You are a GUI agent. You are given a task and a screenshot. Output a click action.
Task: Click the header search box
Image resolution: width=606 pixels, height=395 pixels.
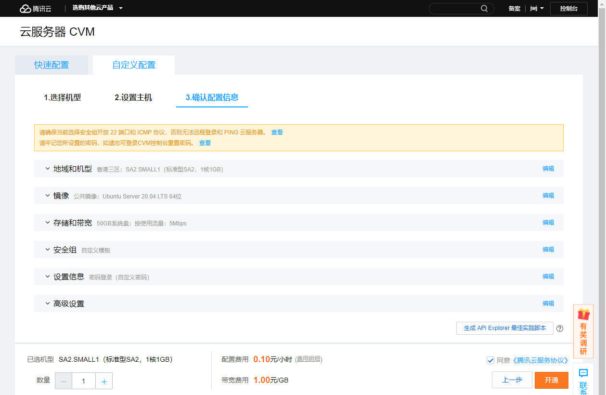point(461,8)
